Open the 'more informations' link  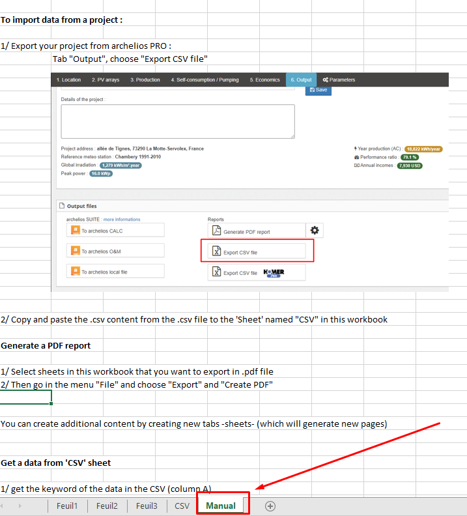122,220
